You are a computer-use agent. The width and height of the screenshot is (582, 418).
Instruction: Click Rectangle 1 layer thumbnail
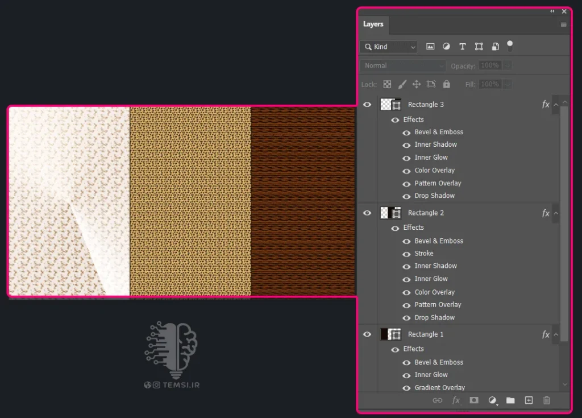tap(390, 334)
